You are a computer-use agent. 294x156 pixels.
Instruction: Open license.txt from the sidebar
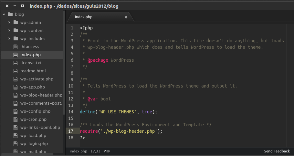click(x=31, y=63)
